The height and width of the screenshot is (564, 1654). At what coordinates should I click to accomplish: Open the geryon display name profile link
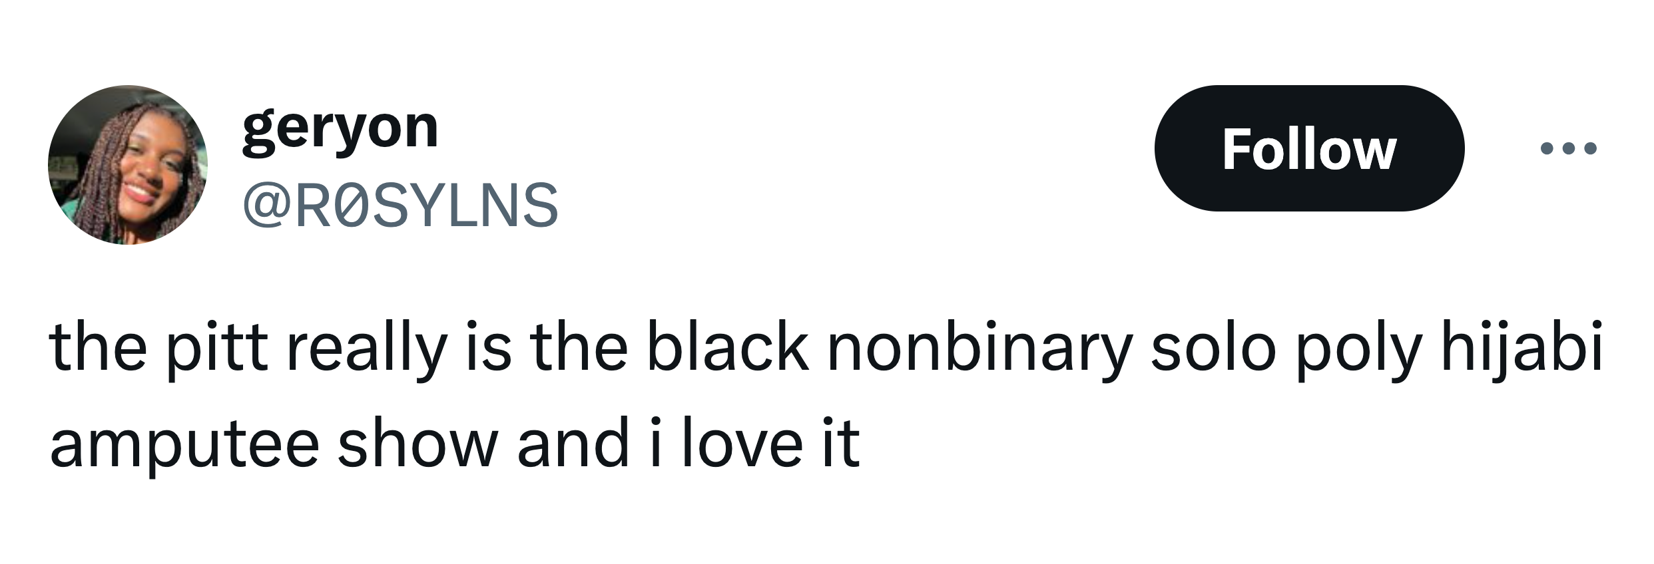point(340,129)
